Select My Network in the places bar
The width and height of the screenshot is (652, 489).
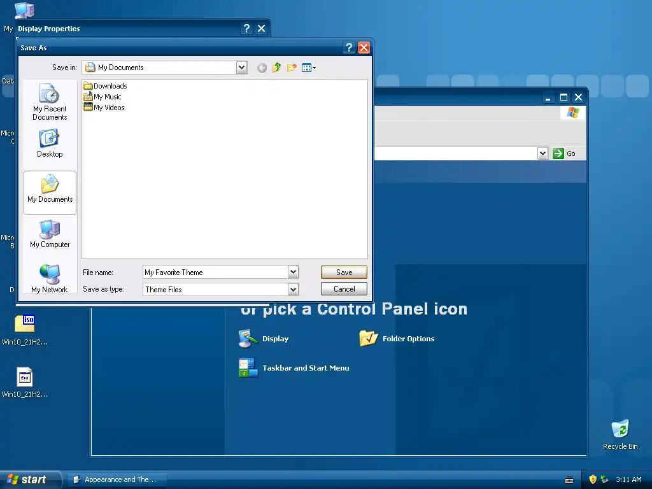(x=50, y=278)
